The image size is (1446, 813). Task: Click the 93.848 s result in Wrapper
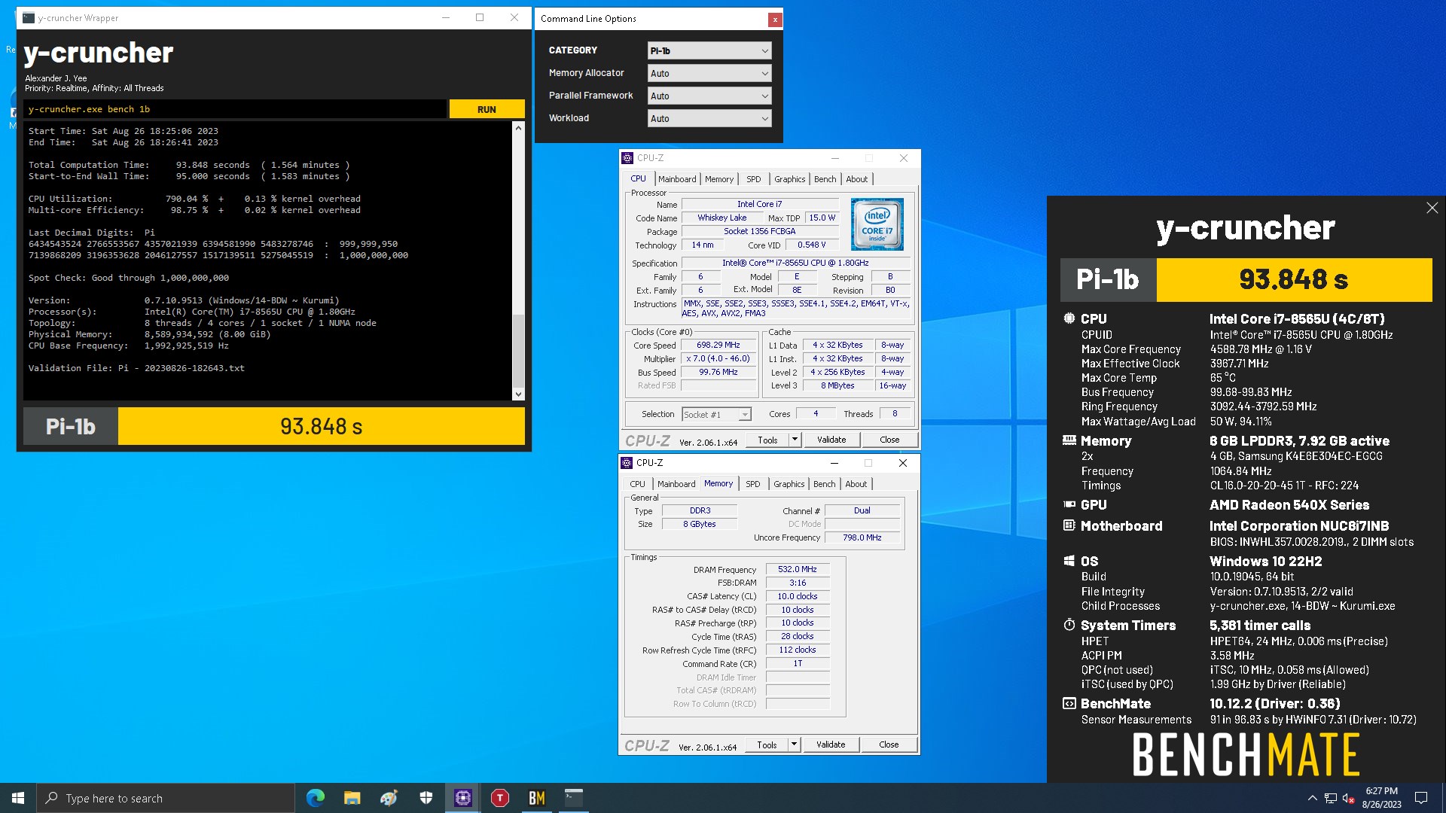pyautogui.click(x=322, y=427)
